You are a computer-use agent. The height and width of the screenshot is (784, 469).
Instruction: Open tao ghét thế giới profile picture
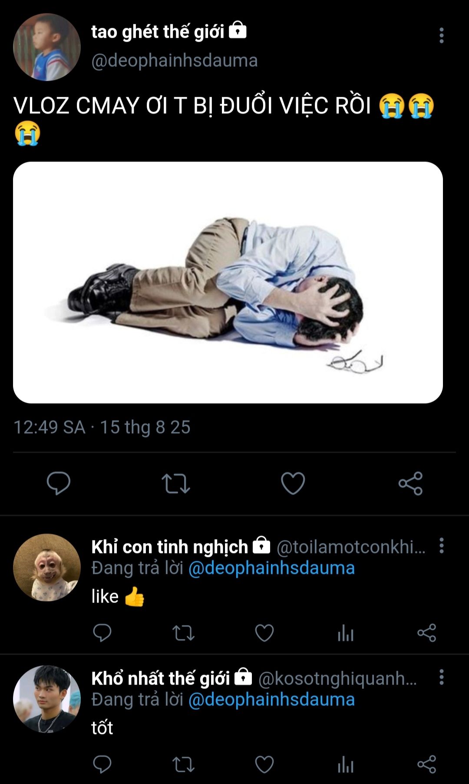click(46, 47)
